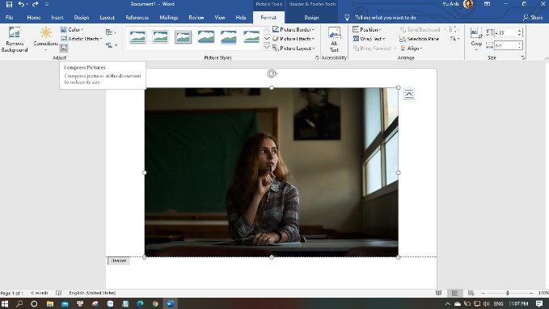Switch to Read Mode view

point(438,293)
